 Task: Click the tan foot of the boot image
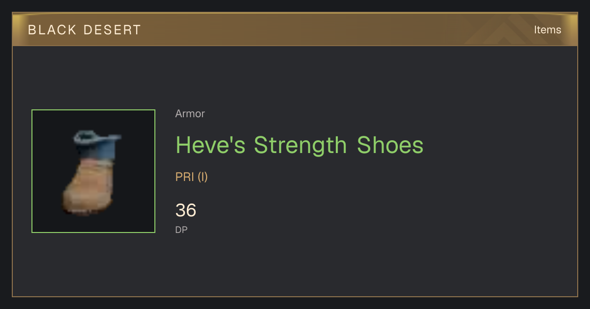(88, 189)
